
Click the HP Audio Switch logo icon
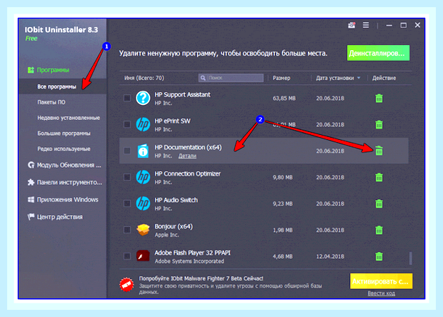pyautogui.click(x=143, y=203)
